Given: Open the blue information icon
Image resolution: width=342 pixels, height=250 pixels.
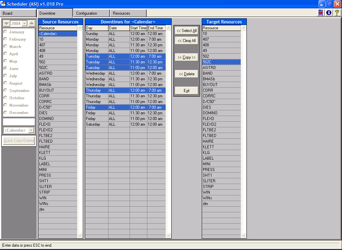Looking at the screenshot, I should point(329,13).
